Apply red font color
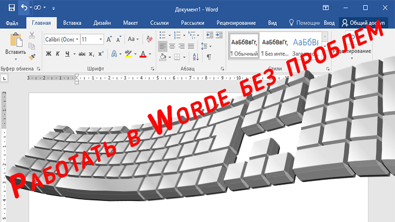This screenshot has height=222, width=395. point(143,54)
